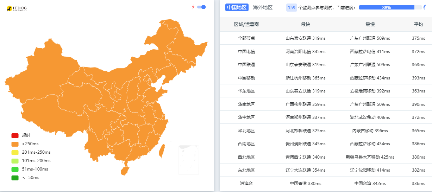Select the 港澳台 row
The width and height of the screenshot is (432, 192).
point(246,183)
